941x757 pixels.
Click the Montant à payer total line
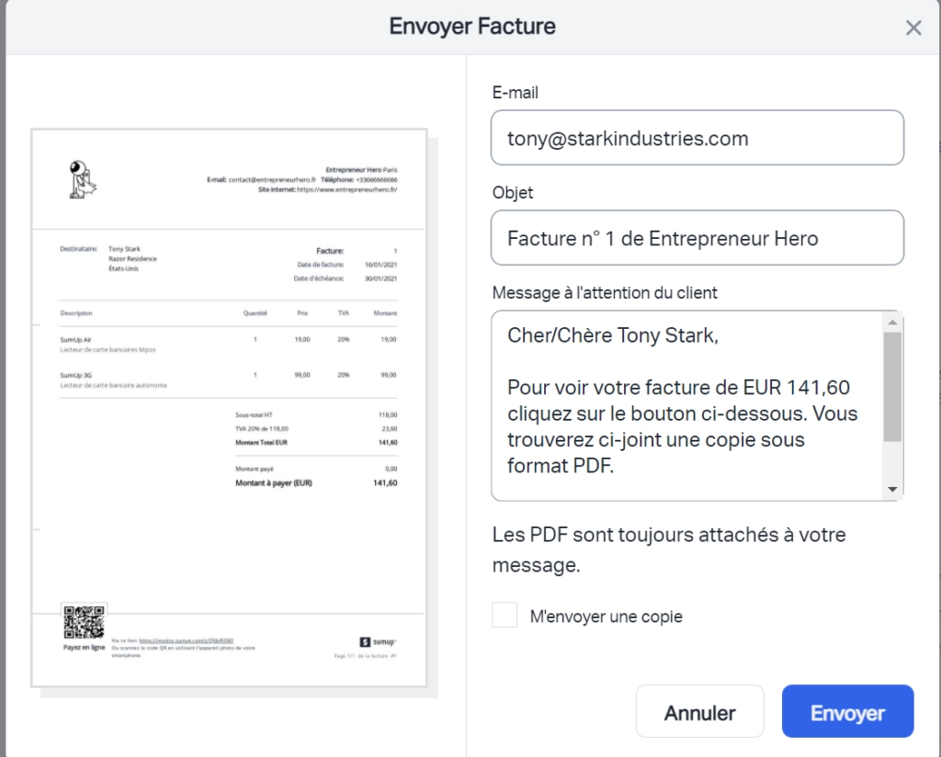coord(316,483)
